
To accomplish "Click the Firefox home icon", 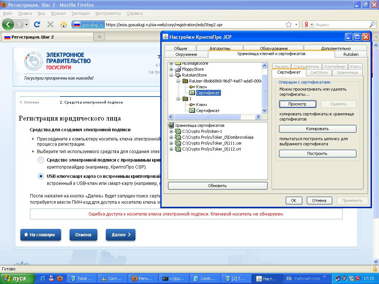I will (x=64, y=24).
